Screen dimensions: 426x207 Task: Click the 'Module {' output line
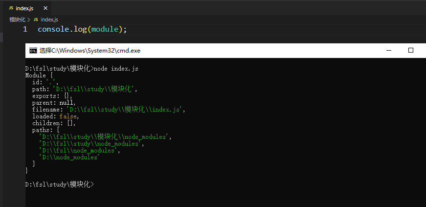pyautogui.click(x=39, y=75)
